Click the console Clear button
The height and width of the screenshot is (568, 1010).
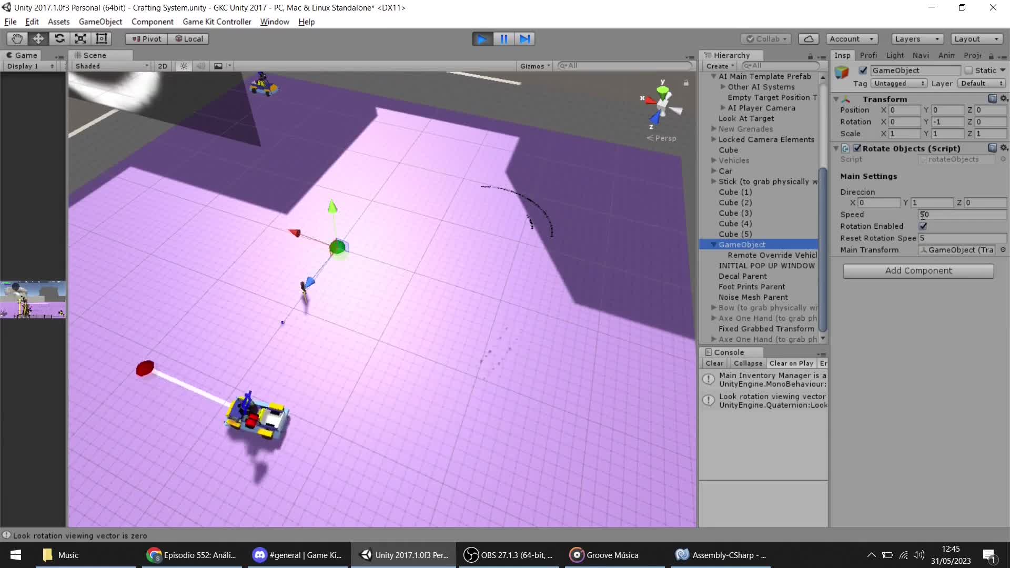click(x=714, y=363)
